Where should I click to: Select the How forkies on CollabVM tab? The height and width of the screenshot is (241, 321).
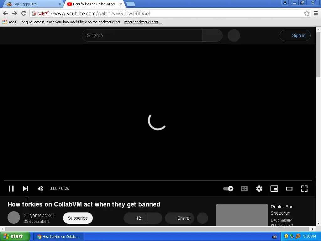94,4
